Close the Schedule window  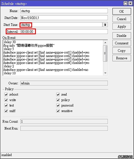[x=130, y=3]
